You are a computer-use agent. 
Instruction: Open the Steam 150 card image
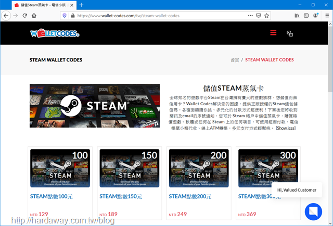130,168
